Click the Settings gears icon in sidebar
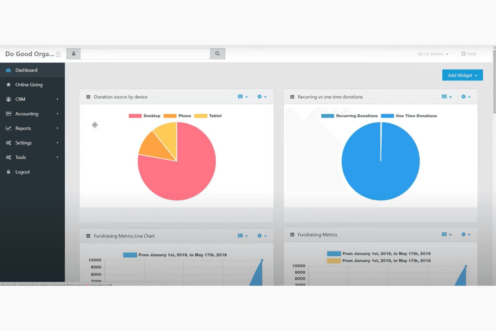The image size is (496, 331). pyautogui.click(x=8, y=143)
